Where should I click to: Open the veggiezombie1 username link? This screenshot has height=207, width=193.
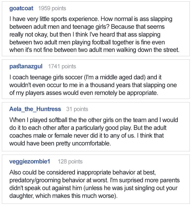click(x=30, y=162)
